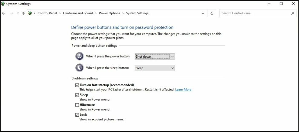Click the power button icon
This screenshot has height=133, width=299.
point(79,56)
